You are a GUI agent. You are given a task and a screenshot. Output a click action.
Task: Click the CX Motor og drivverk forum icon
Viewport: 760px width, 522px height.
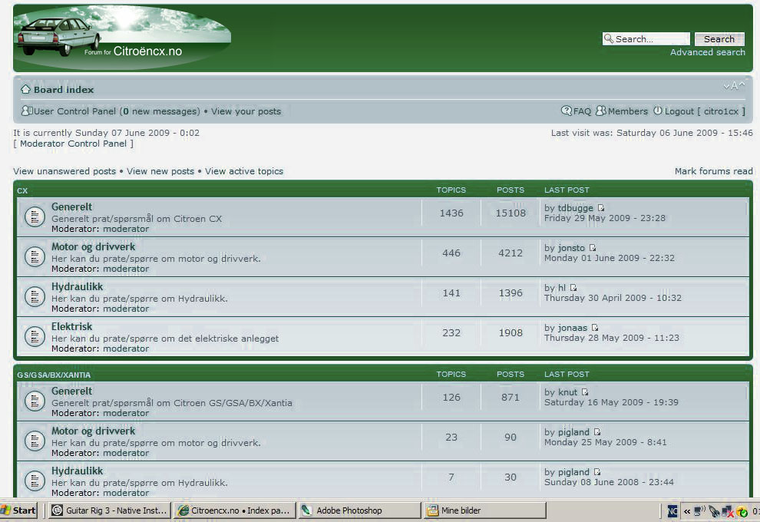click(x=35, y=256)
